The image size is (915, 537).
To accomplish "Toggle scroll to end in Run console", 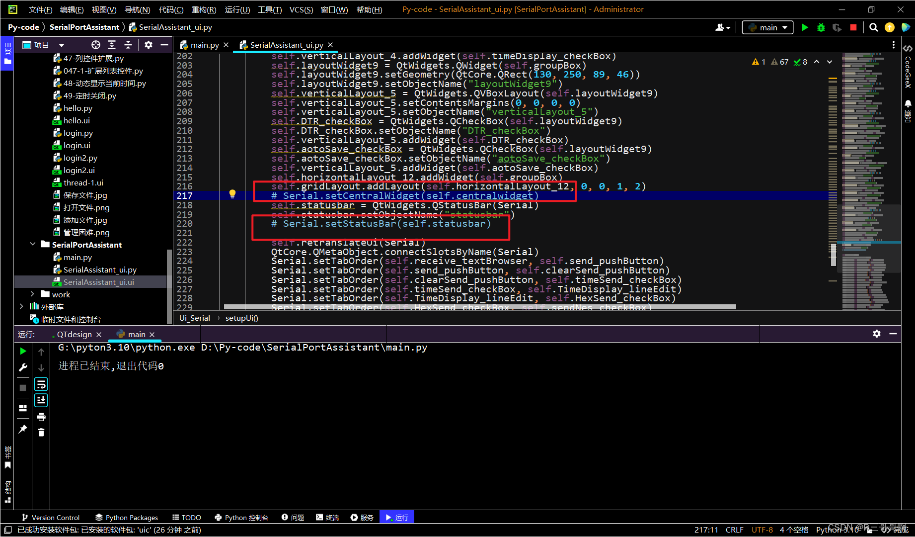I will pos(41,400).
